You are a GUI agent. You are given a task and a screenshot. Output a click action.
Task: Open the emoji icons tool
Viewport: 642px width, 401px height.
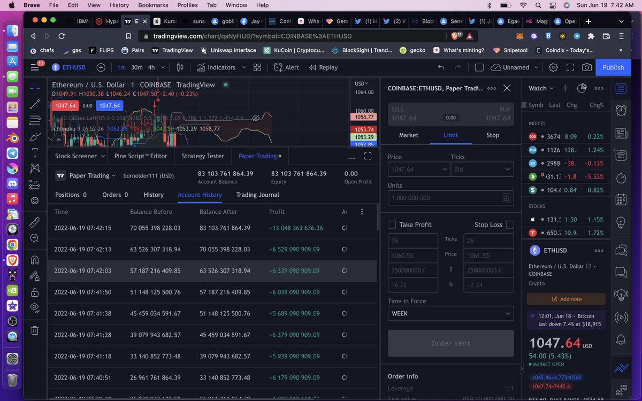pyautogui.click(x=35, y=200)
